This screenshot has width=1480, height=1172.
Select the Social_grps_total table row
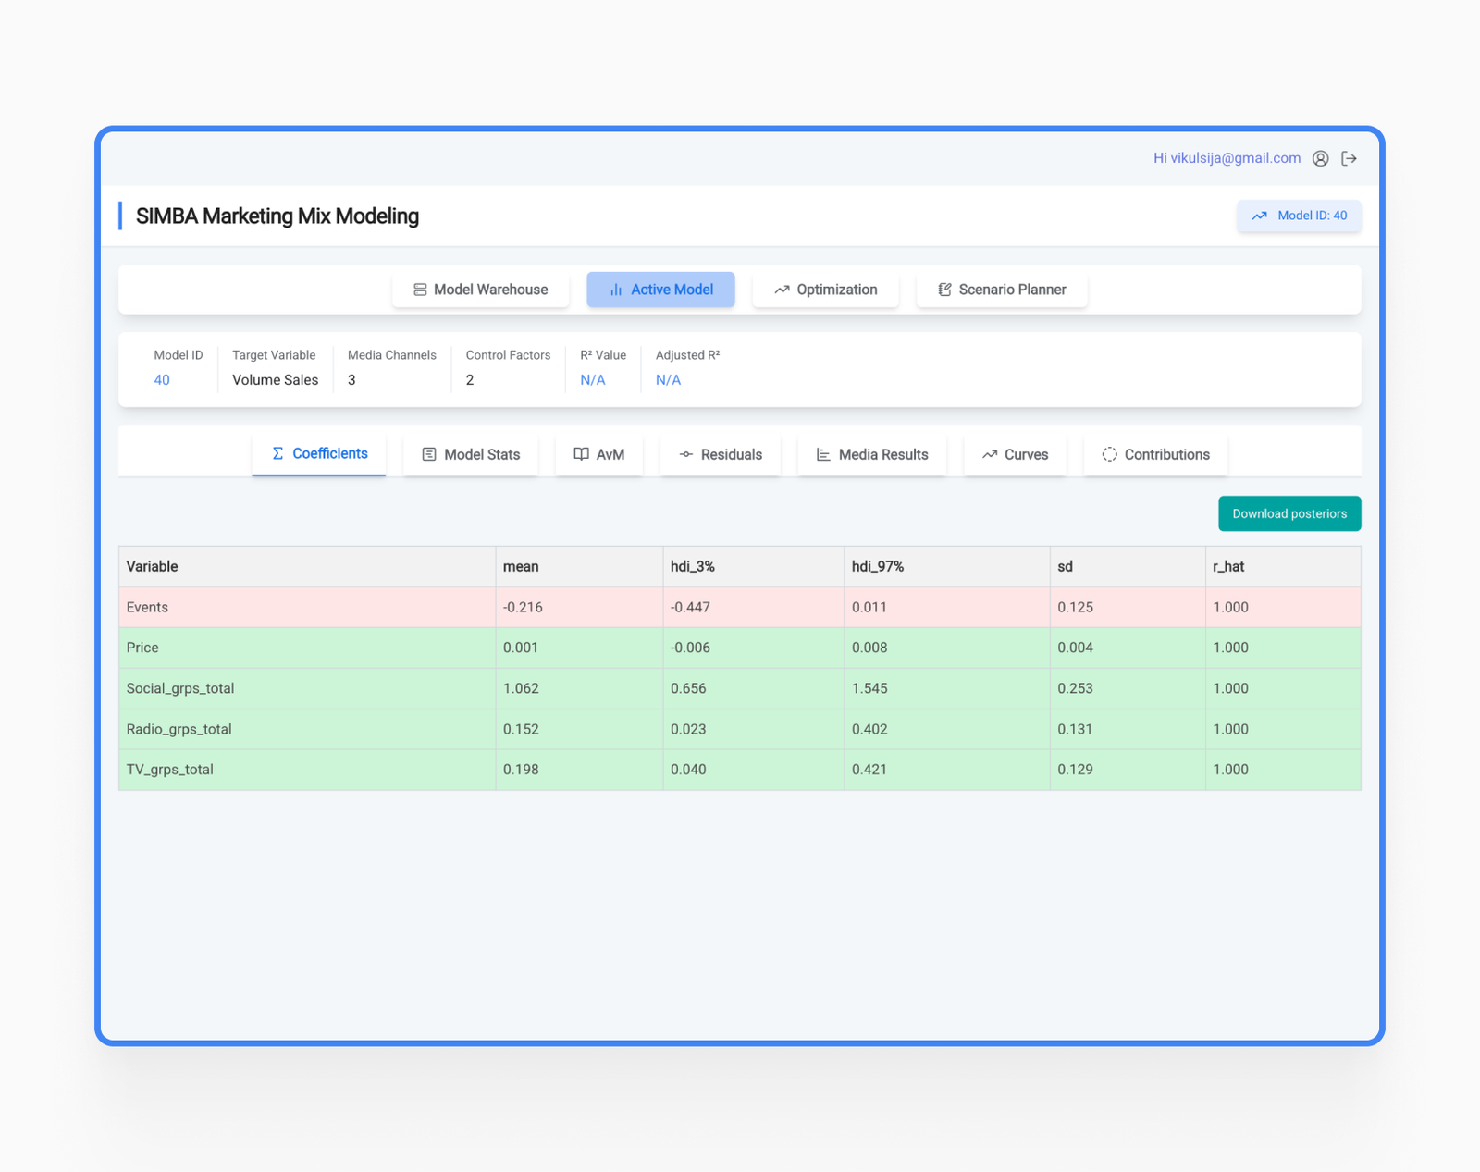coord(739,688)
